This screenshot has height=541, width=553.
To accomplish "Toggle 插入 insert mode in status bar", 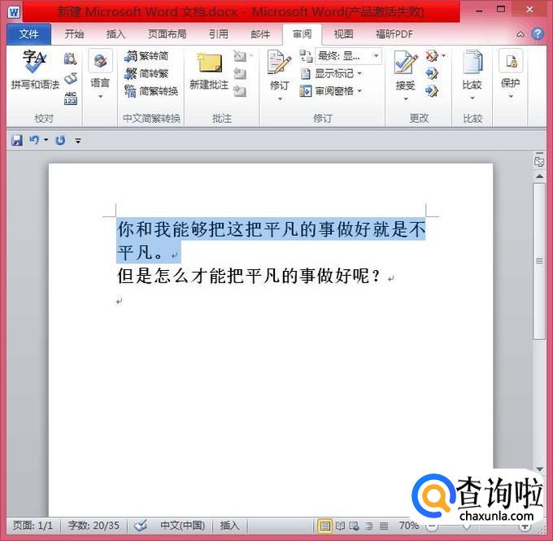I will coord(229,526).
